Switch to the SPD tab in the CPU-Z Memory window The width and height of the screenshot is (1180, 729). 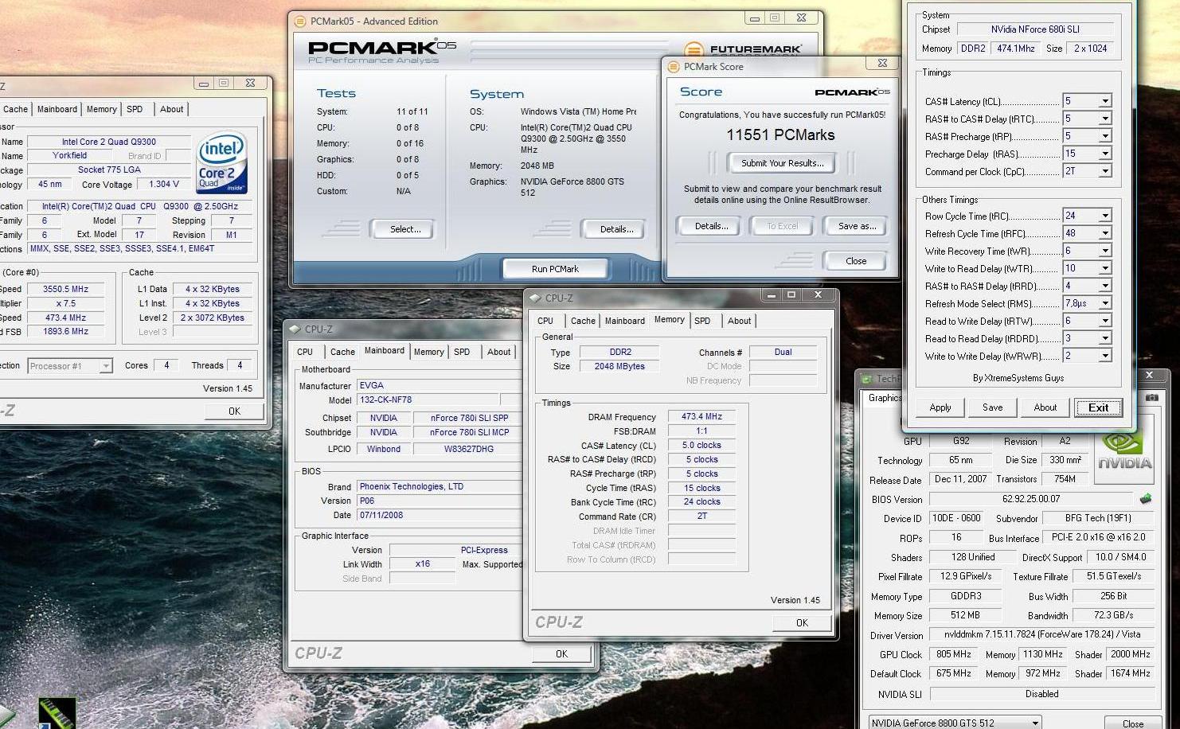(x=702, y=321)
